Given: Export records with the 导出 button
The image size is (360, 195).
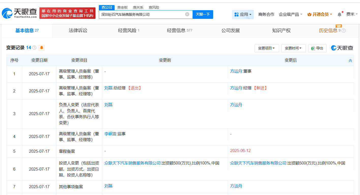Looking at the screenshot, I should (x=317, y=48).
